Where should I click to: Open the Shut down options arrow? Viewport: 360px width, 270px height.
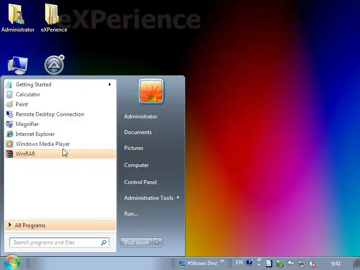pyautogui.click(x=157, y=243)
